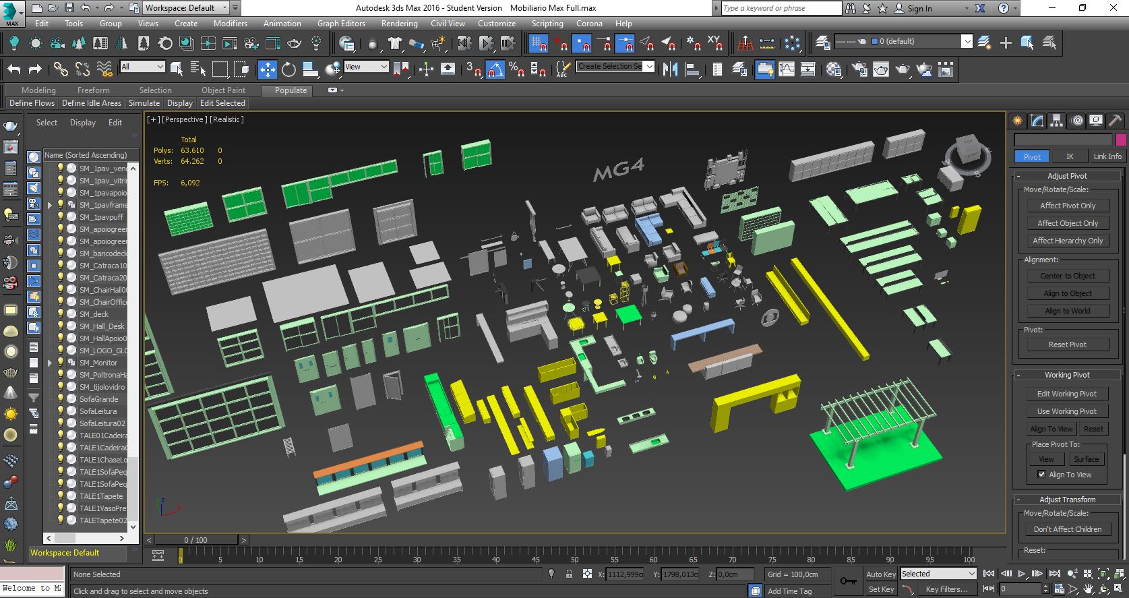Image resolution: width=1129 pixels, height=598 pixels.
Task: Hide the SofaGrande object via lightbulb
Action: coord(61,399)
